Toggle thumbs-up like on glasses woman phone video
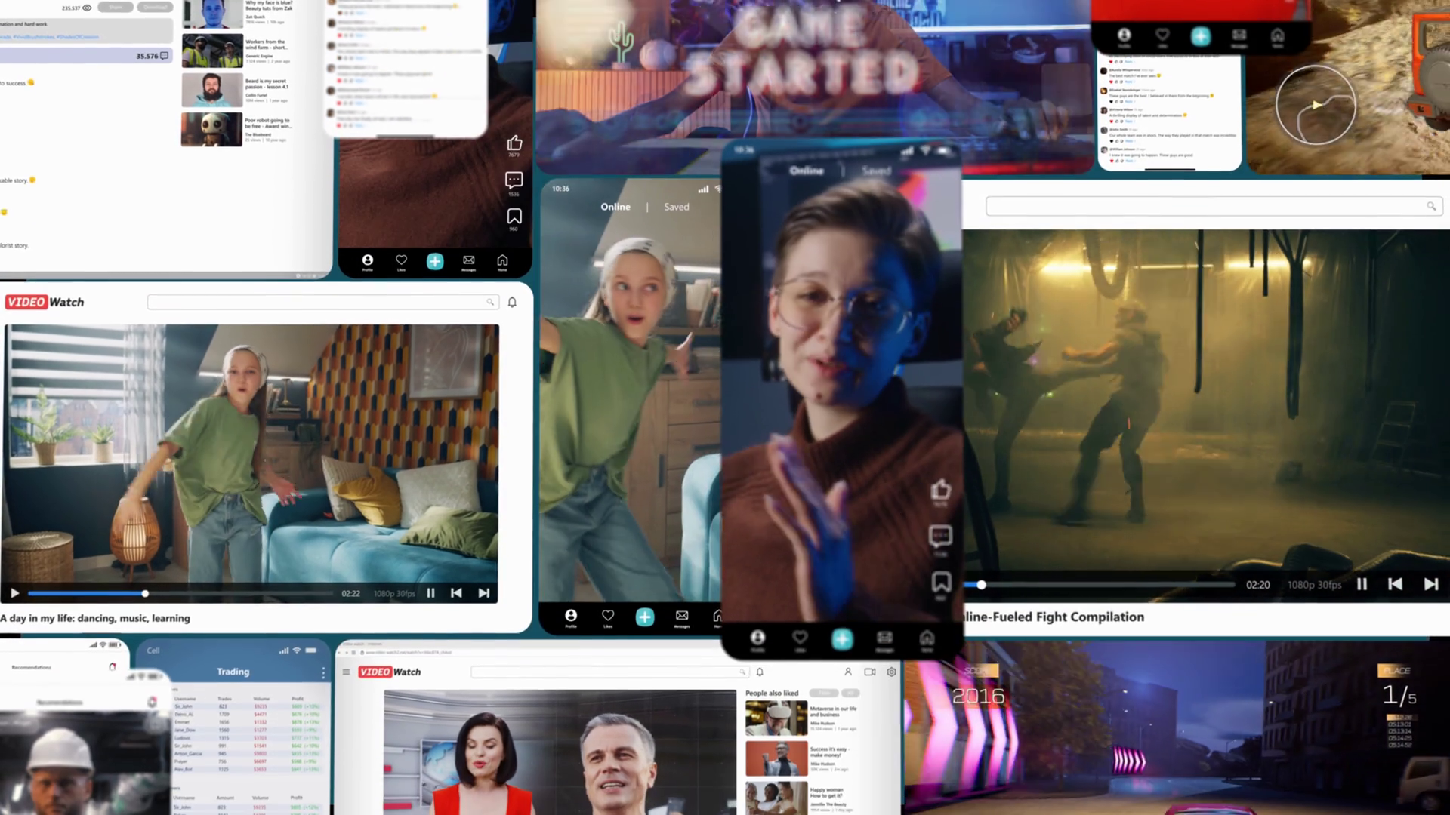Image resolution: width=1450 pixels, height=815 pixels. (940, 491)
